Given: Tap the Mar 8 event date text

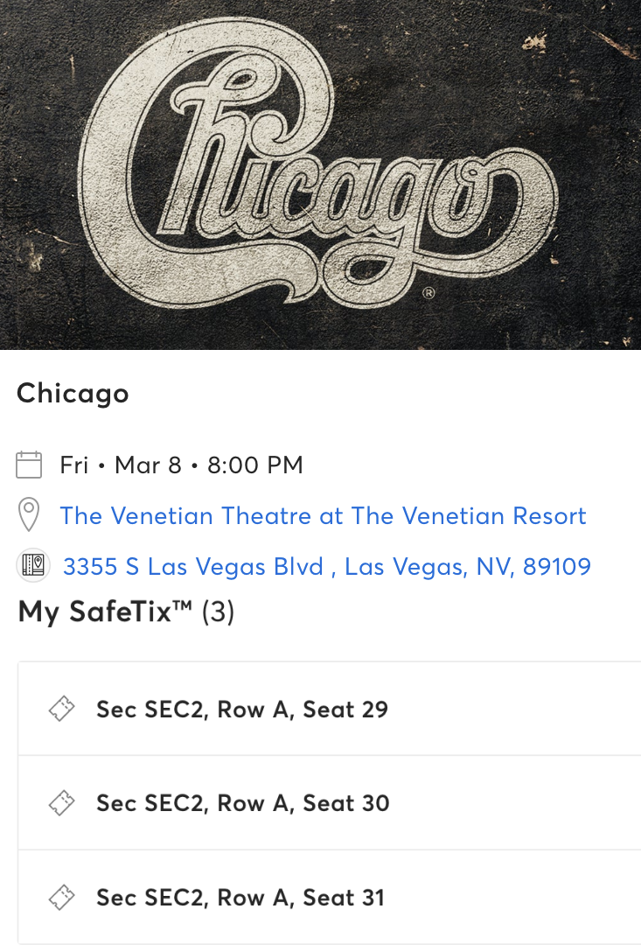Looking at the screenshot, I should [148, 465].
